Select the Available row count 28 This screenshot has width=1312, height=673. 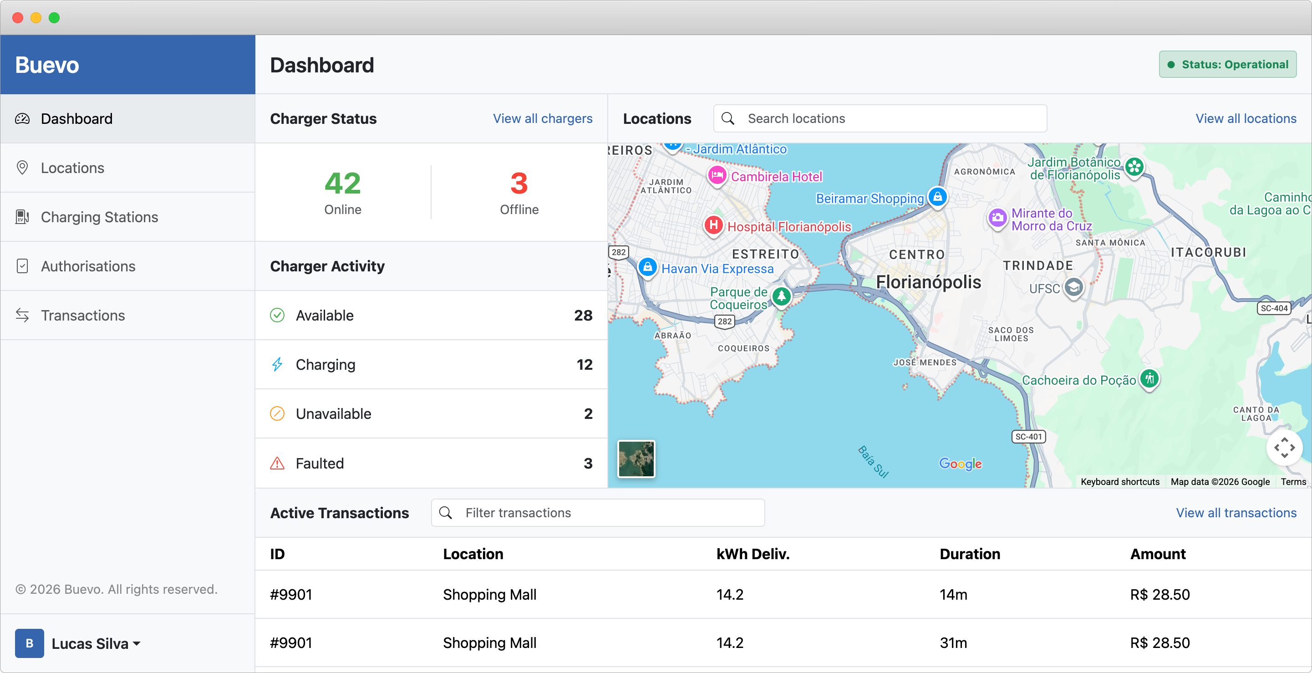[x=583, y=316]
